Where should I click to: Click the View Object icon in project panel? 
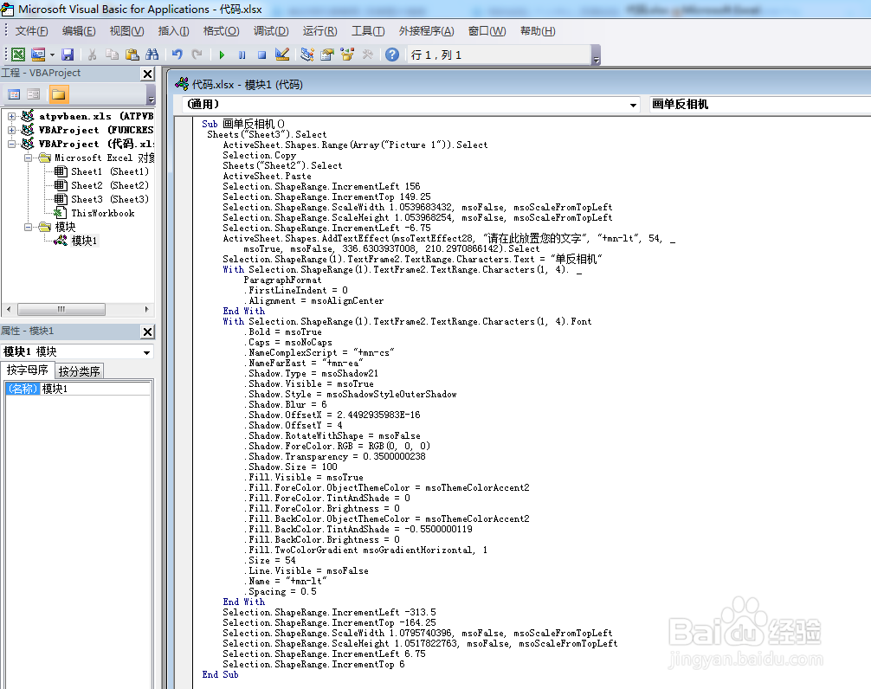[x=34, y=94]
